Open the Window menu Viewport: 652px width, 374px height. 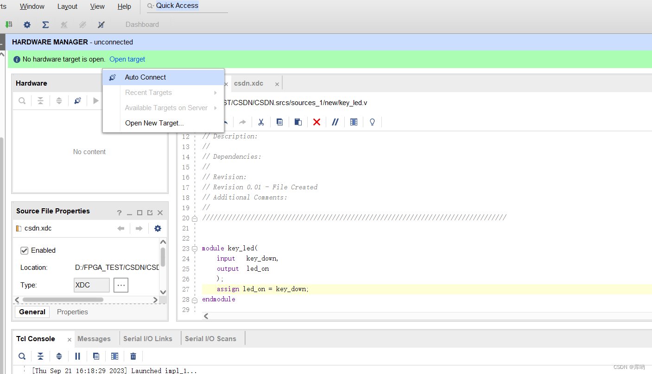[x=32, y=6]
